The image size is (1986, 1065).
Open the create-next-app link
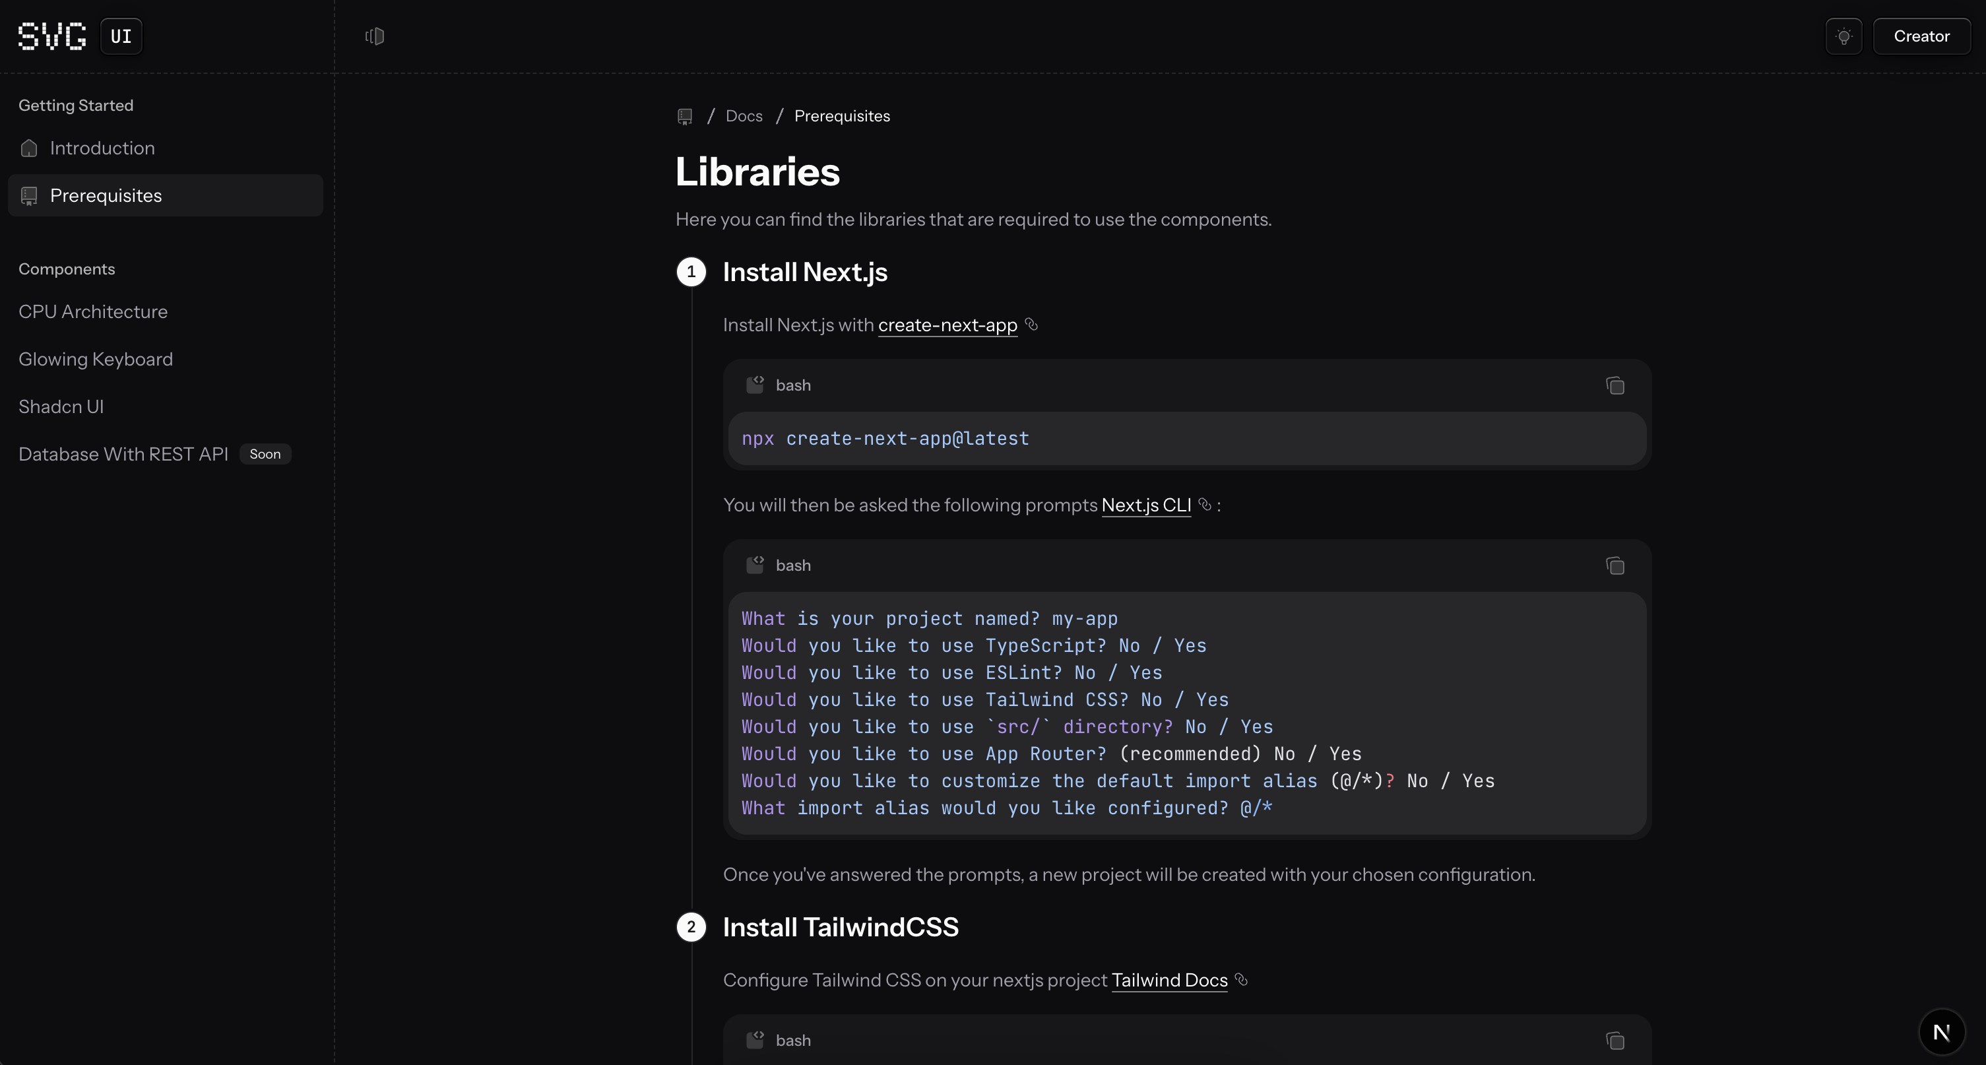(947, 325)
